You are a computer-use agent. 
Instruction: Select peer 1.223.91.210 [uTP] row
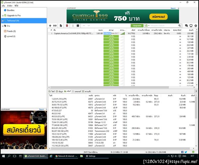click(x=122, y=99)
